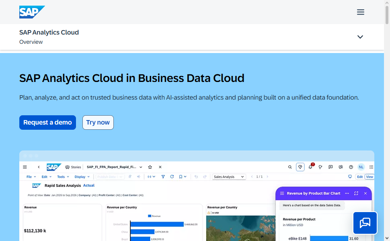The width and height of the screenshot is (390, 241).
Task: Click the NL user avatar
Action: tap(361, 167)
